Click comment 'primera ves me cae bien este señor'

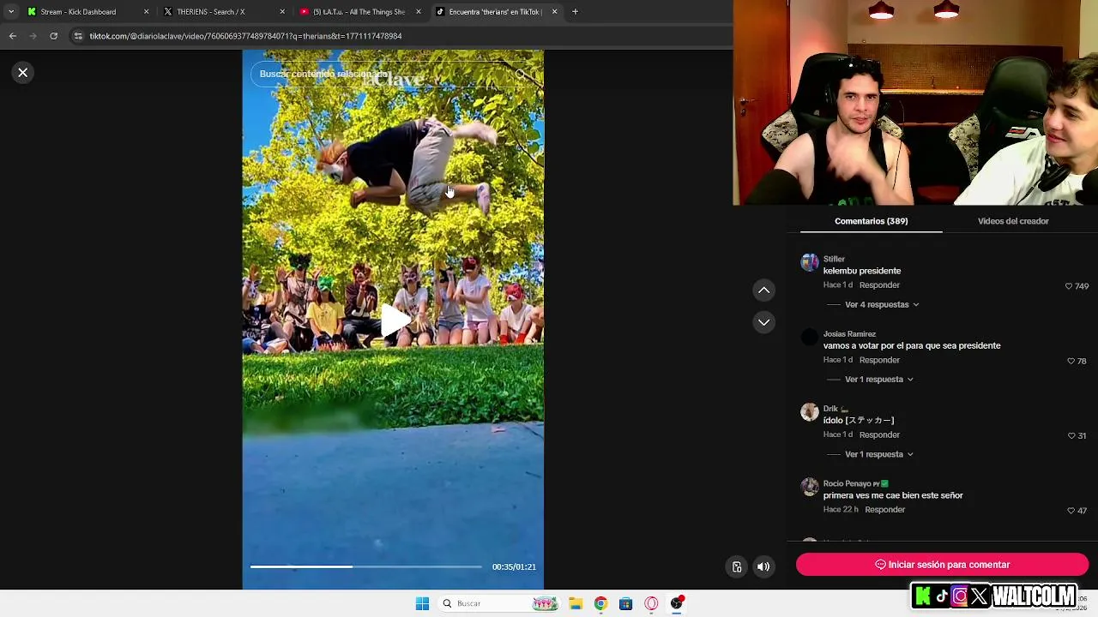[893, 495]
